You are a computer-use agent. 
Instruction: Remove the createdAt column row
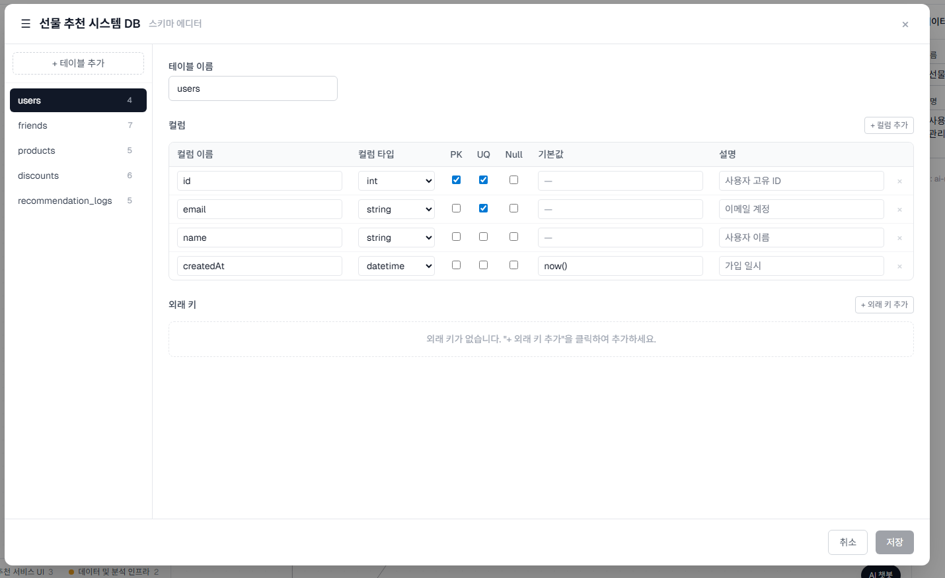pyautogui.click(x=899, y=267)
